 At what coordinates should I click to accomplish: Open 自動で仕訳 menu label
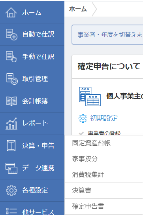38,34
